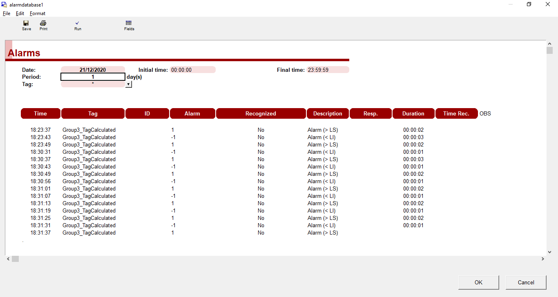
Task: Click Group3_TagCalculated in the 18:23:37 row
Action: (x=89, y=130)
